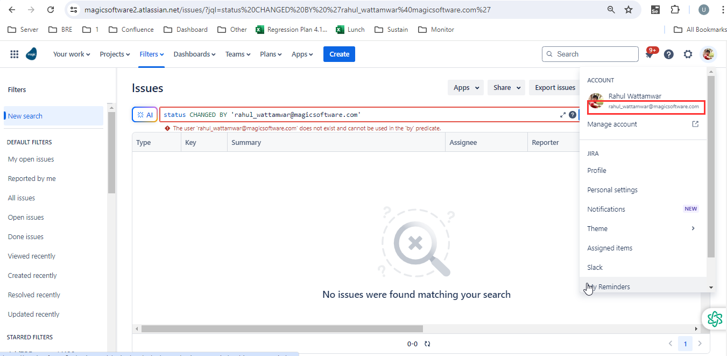The height and width of the screenshot is (356, 727).
Task: Click the Magic Jira site logo
Action: (32, 54)
